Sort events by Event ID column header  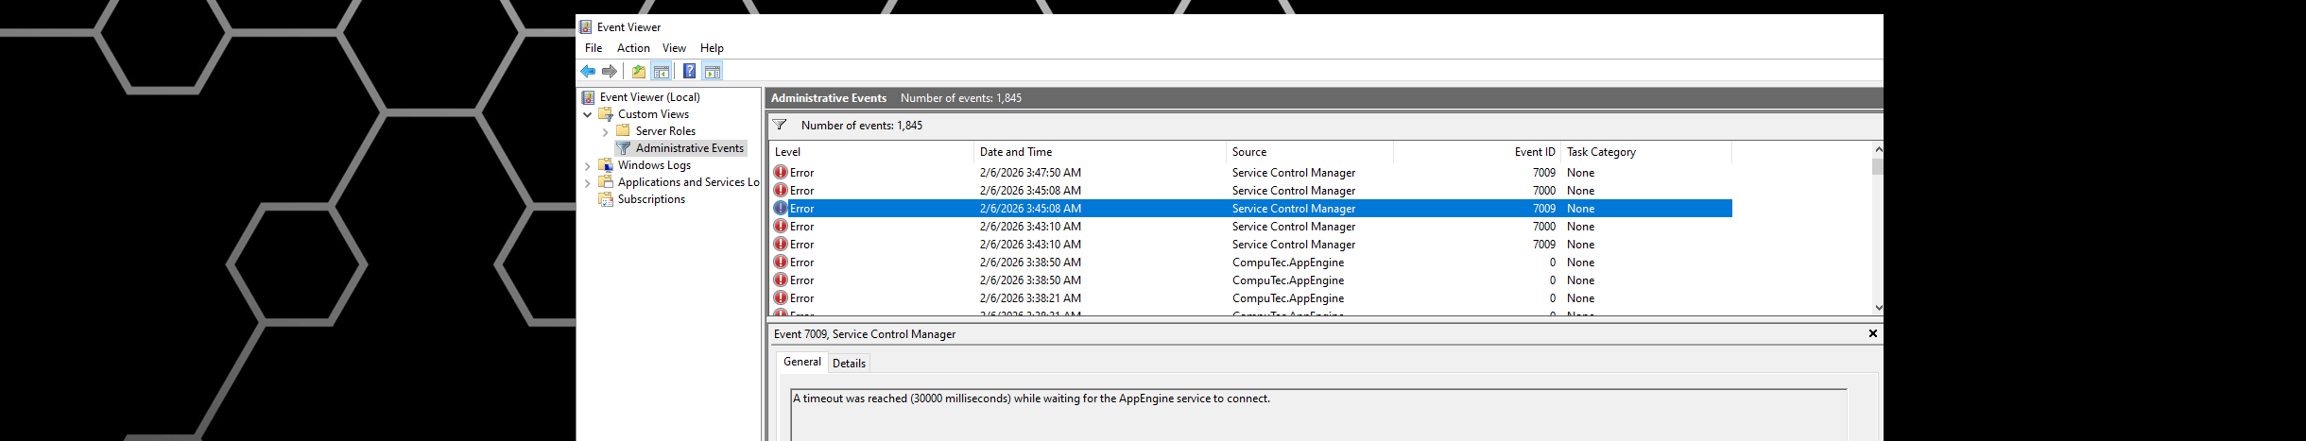[x=1534, y=152]
